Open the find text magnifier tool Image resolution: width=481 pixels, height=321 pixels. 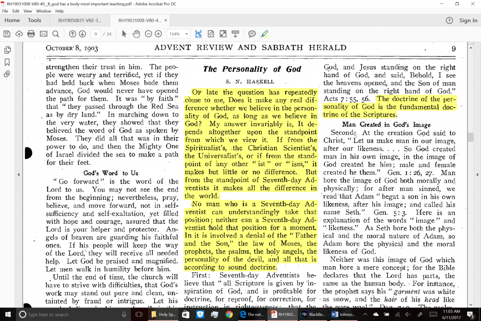point(55,34)
